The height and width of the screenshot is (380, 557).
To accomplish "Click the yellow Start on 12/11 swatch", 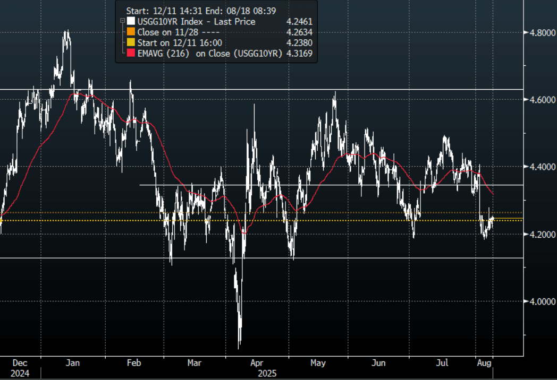I will [x=130, y=43].
